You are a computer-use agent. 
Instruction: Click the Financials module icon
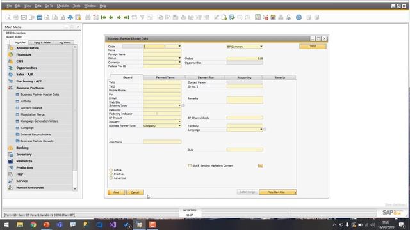10,54
